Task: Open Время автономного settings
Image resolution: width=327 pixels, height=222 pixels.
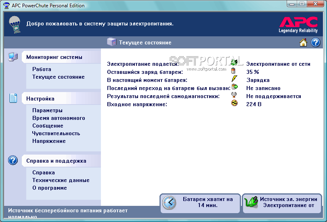Action: [x=59, y=118]
